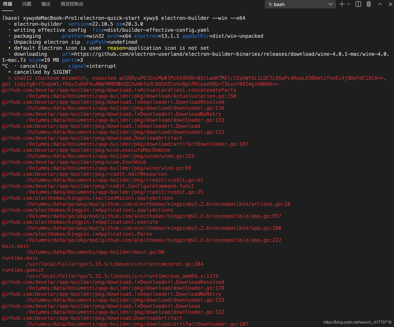Image resolution: width=394 pixels, height=327 pixels.
Task: Open the downloader.go:176 path
Action: (125, 108)
